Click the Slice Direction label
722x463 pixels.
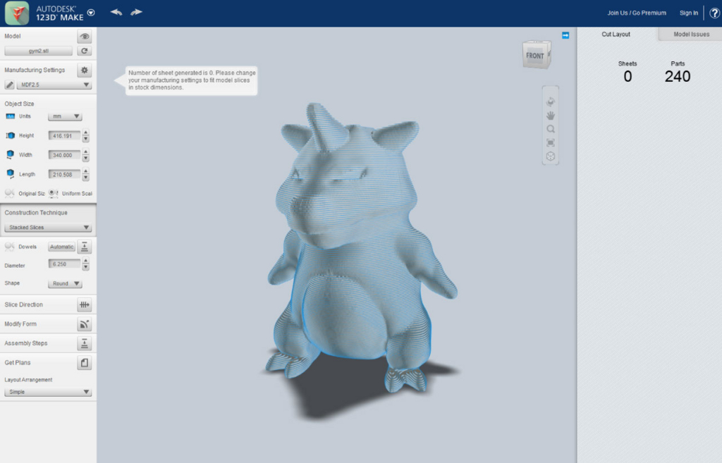click(23, 304)
